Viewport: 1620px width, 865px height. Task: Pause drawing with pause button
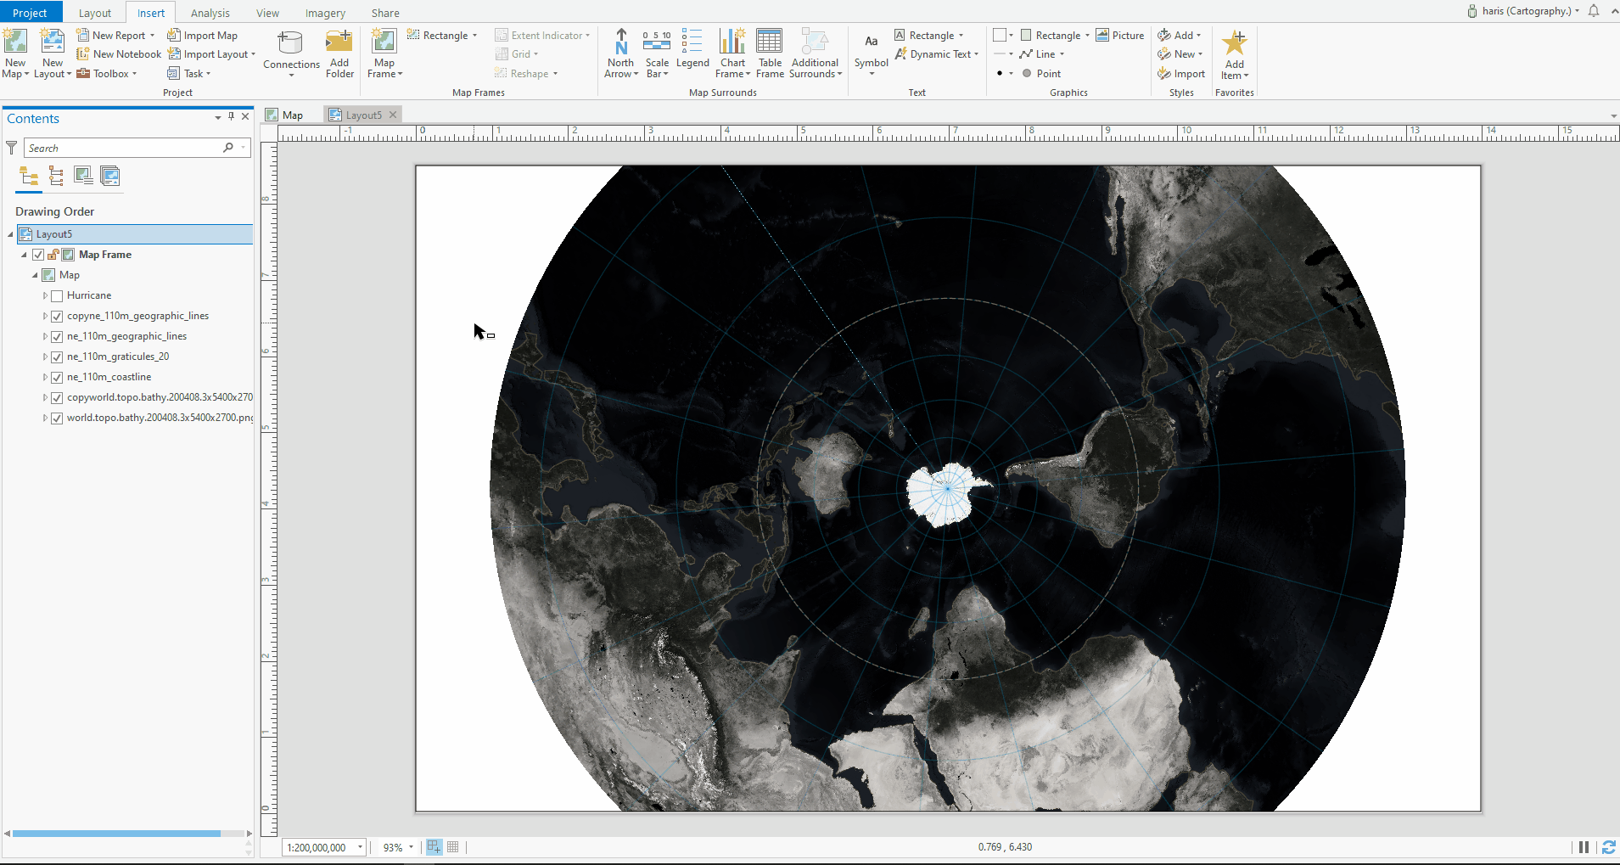[1584, 847]
